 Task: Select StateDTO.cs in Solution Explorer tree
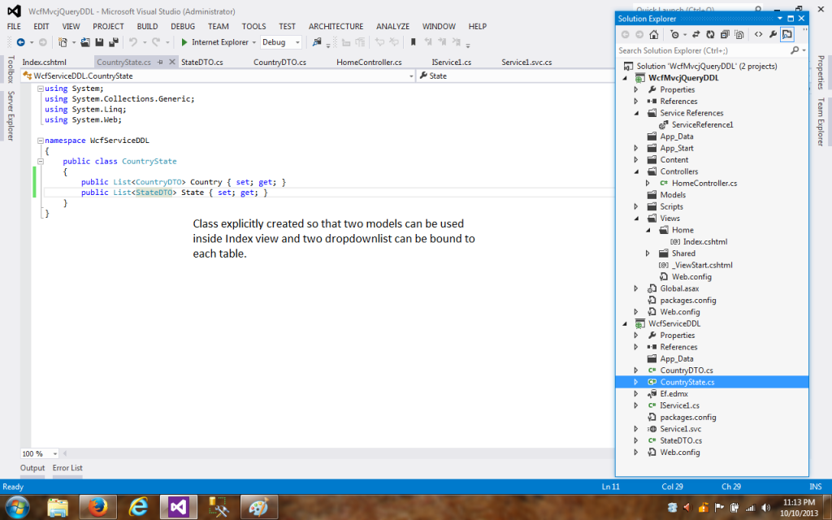click(681, 440)
